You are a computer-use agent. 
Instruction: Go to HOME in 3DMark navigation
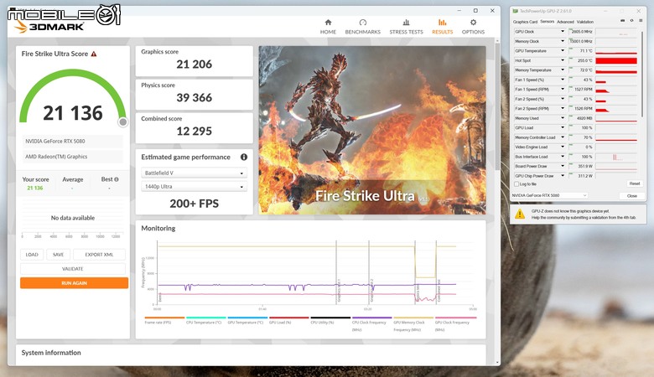(x=328, y=27)
